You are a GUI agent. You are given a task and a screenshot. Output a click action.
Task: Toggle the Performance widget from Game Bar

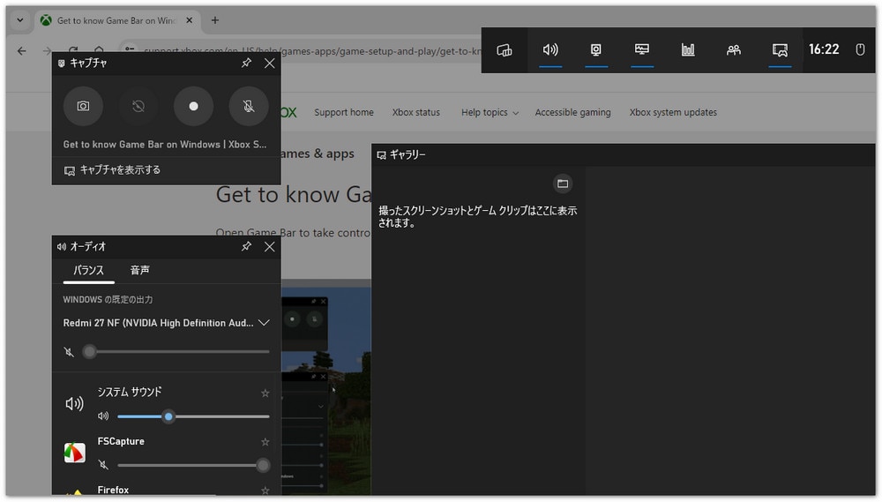[642, 50]
